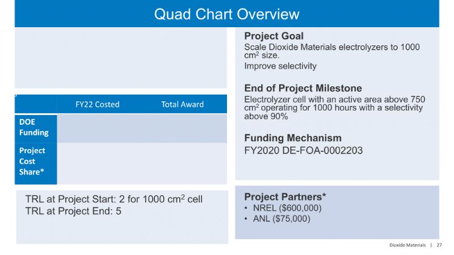
Task: Click the empty Project Cost Share Total Award cell
Action: [x=182, y=163]
